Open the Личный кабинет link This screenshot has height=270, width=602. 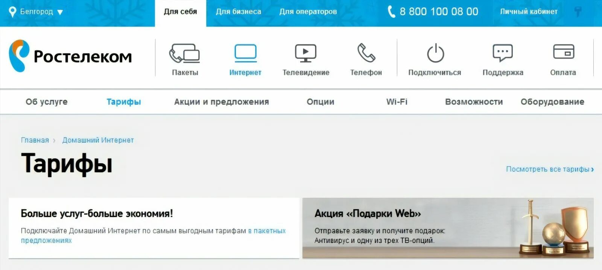point(529,12)
